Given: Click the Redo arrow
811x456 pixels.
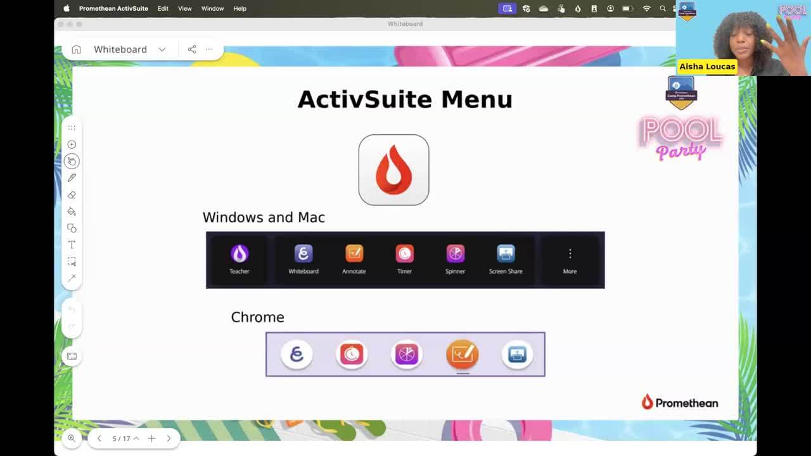Looking at the screenshot, I should click(x=72, y=327).
